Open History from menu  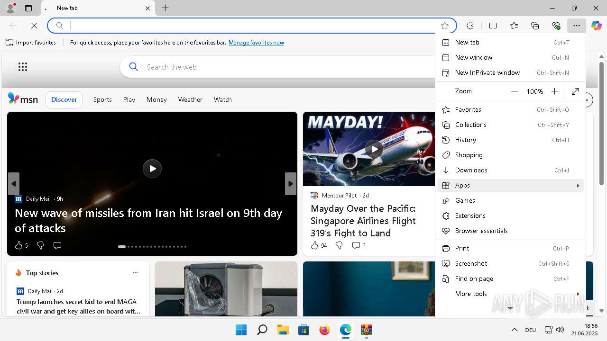click(x=510, y=140)
